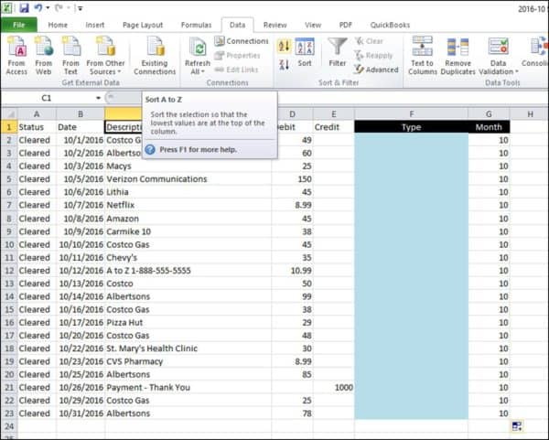549x440 pixels.
Task: Click the Clear filter option
Action: [x=369, y=41]
